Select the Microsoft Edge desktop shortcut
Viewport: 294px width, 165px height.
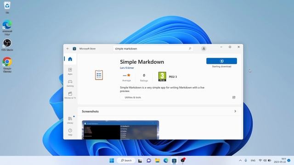pos(7,27)
